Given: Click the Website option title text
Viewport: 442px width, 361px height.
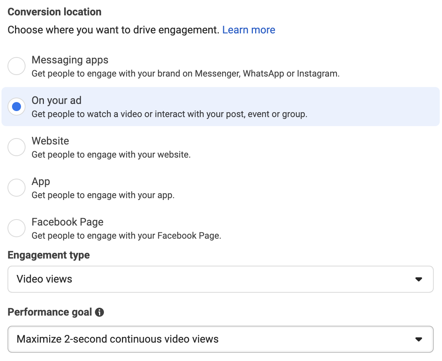Looking at the screenshot, I should coord(50,141).
